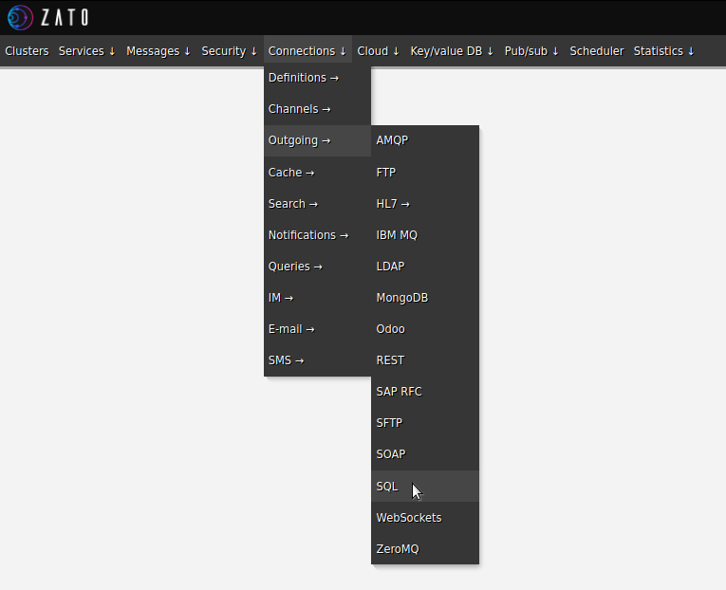Click the Zato logo icon

pyautogui.click(x=20, y=18)
